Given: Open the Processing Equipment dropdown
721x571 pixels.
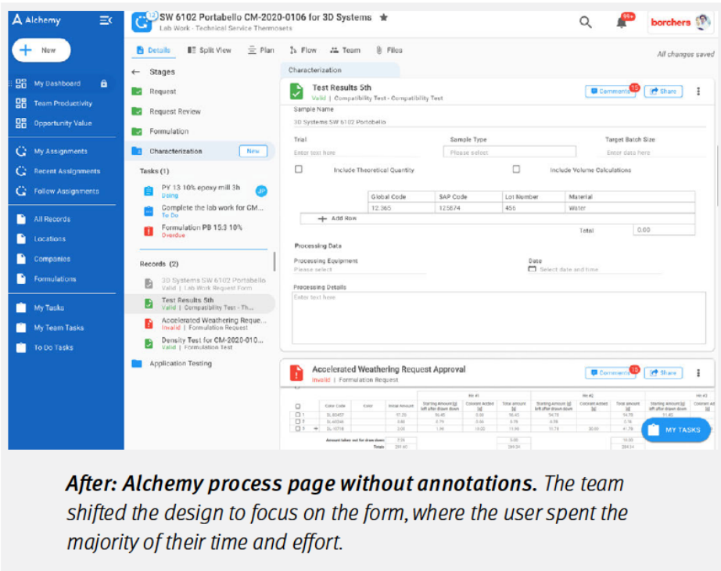Looking at the screenshot, I should (360, 270).
